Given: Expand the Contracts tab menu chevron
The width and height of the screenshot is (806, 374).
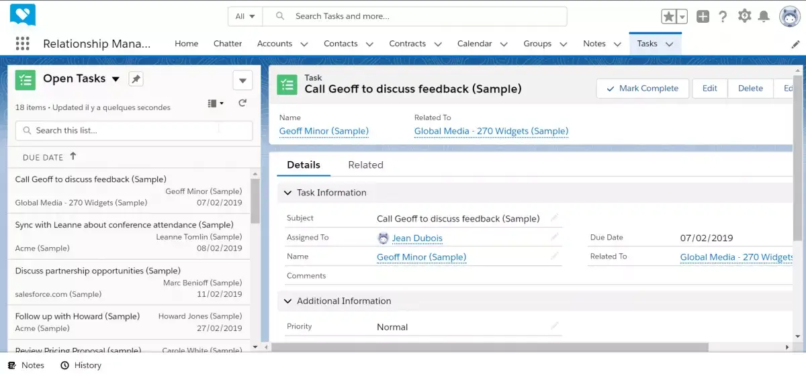Looking at the screenshot, I should [x=438, y=44].
